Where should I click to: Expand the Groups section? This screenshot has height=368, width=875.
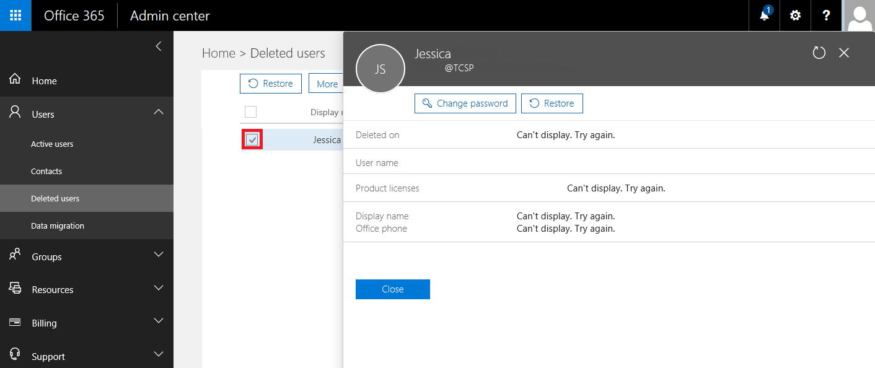159,255
